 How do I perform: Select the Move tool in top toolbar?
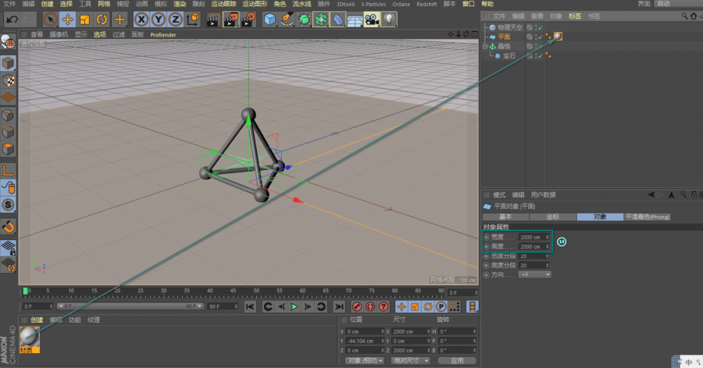67,19
